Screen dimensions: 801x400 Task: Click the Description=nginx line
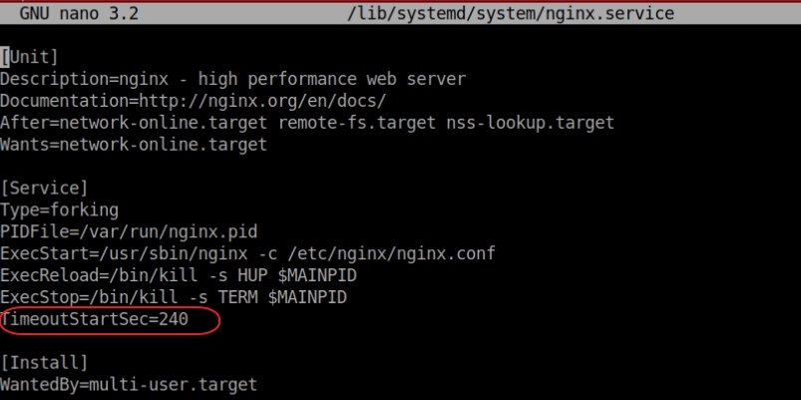pos(233,79)
